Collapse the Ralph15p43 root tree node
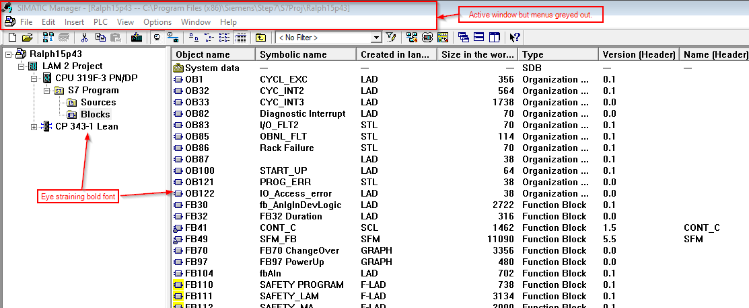This screenshot has height=308, width=749. click(x=8, y=54)
